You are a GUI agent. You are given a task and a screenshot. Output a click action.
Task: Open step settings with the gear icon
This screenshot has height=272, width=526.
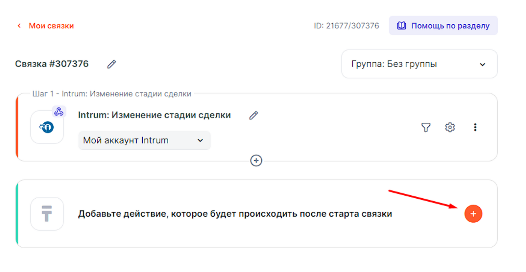point(450,127)
